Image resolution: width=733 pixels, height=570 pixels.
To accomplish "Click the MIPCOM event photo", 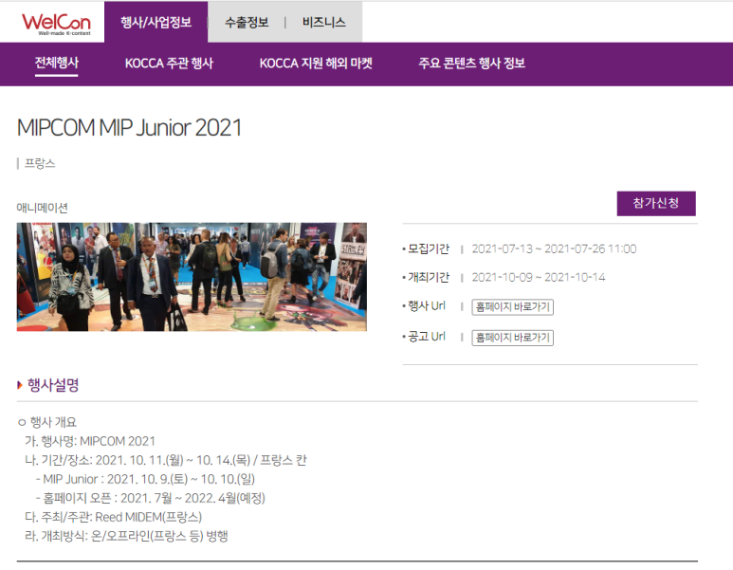I will (192, 277).
